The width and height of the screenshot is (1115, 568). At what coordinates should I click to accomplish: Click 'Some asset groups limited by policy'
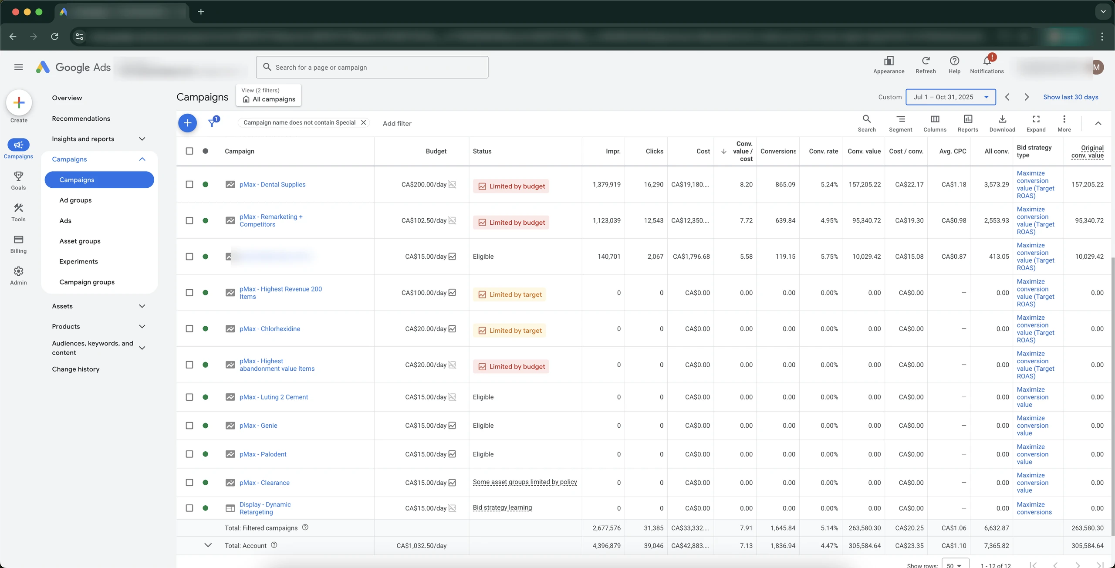pos(525,482)
